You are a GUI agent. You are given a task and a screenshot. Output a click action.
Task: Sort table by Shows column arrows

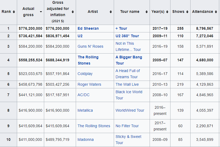(x=187, y=12)
